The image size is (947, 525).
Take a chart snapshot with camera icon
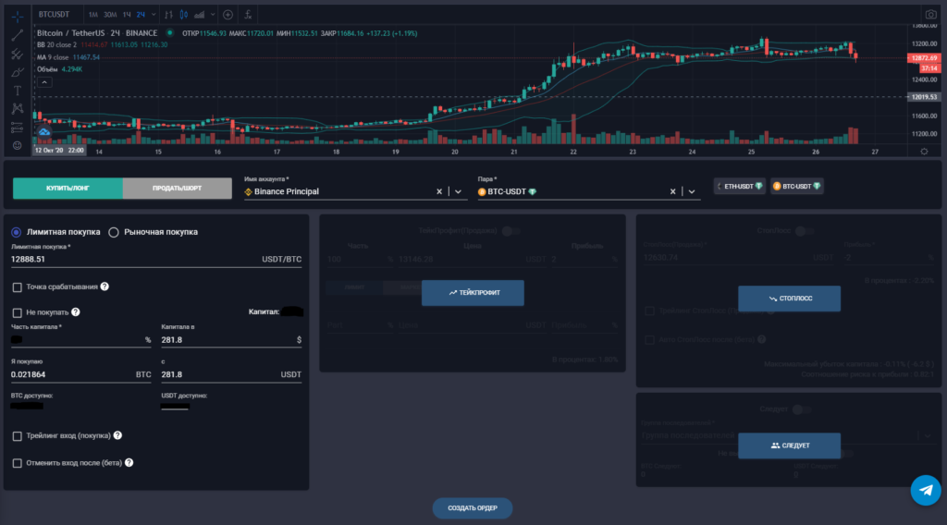[930, 15]
